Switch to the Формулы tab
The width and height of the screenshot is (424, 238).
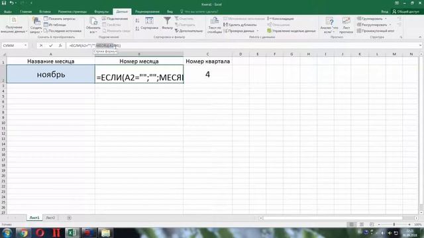[101, 12]
